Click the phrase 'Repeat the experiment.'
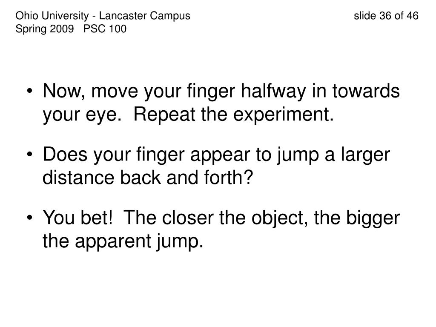Screen dimensions: 436x327 click(234, 115)
